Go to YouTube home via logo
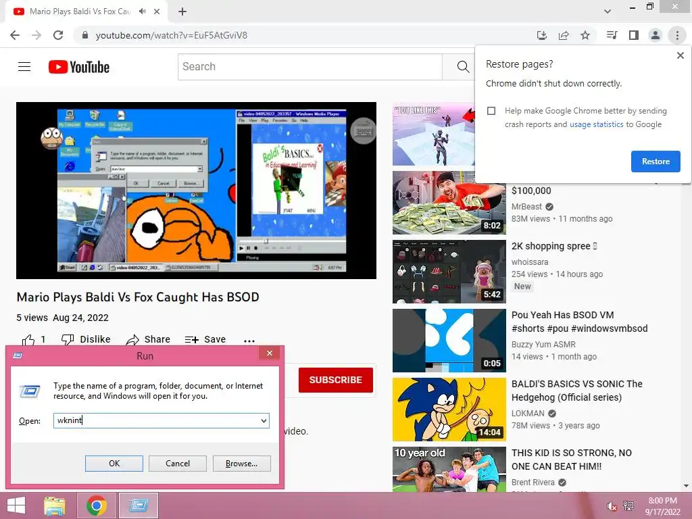 [x=79, y=67]
